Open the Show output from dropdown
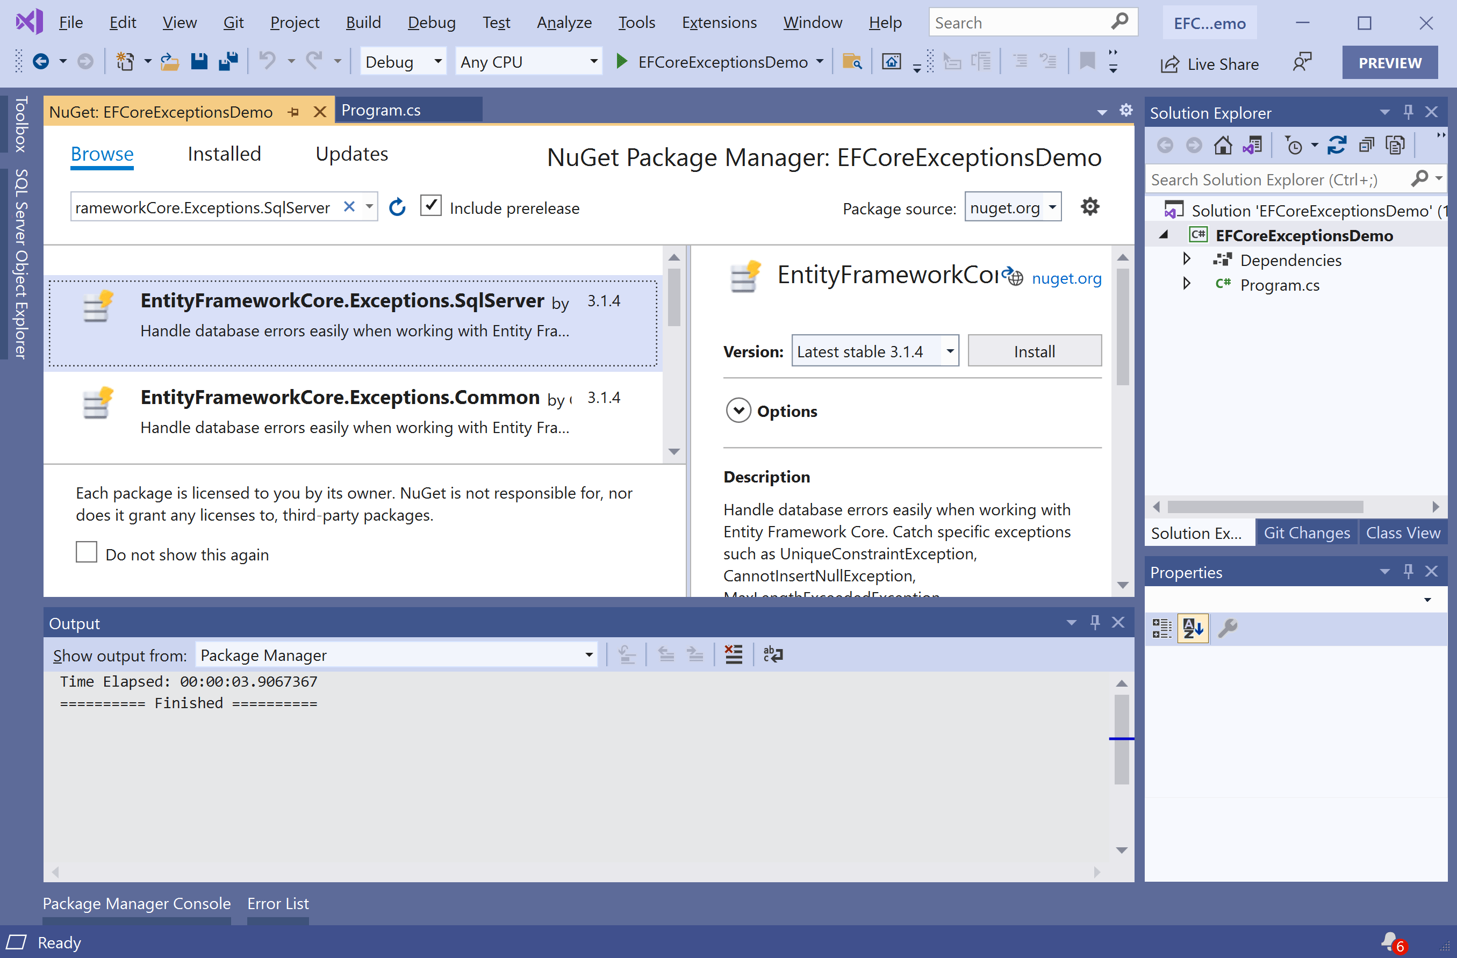Image resolution: width=1457 pixels, height=958 pixels. pos(588,654)
